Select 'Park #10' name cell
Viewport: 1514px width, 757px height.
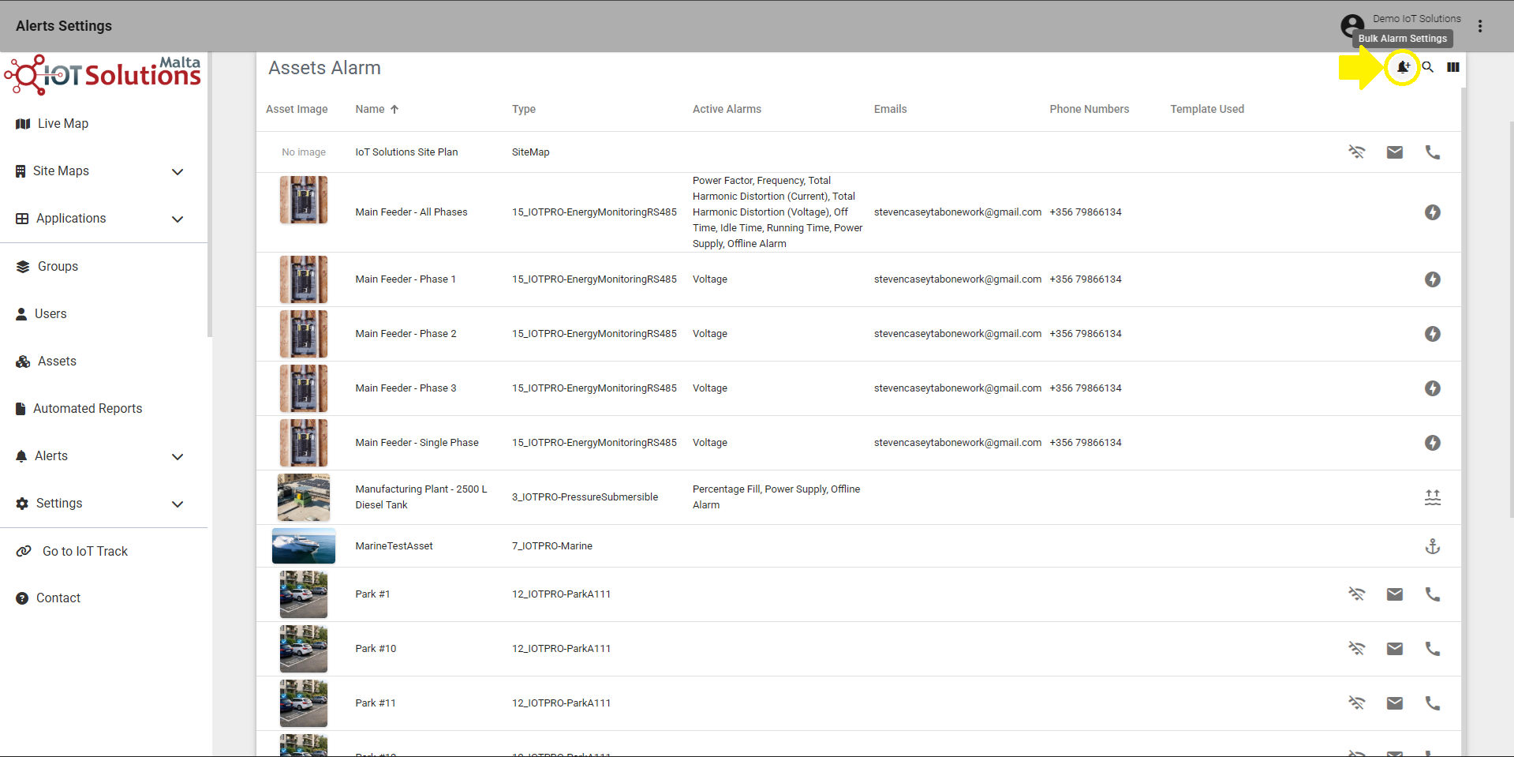pyautogui.click(x=376, y=649)
